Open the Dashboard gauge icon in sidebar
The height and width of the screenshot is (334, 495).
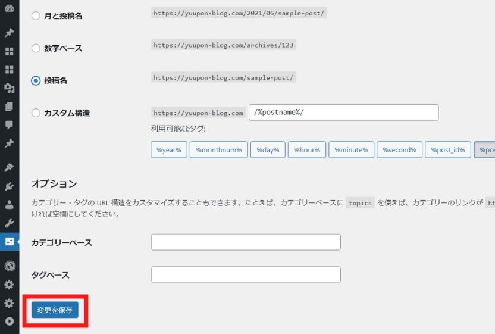point(9,8)
